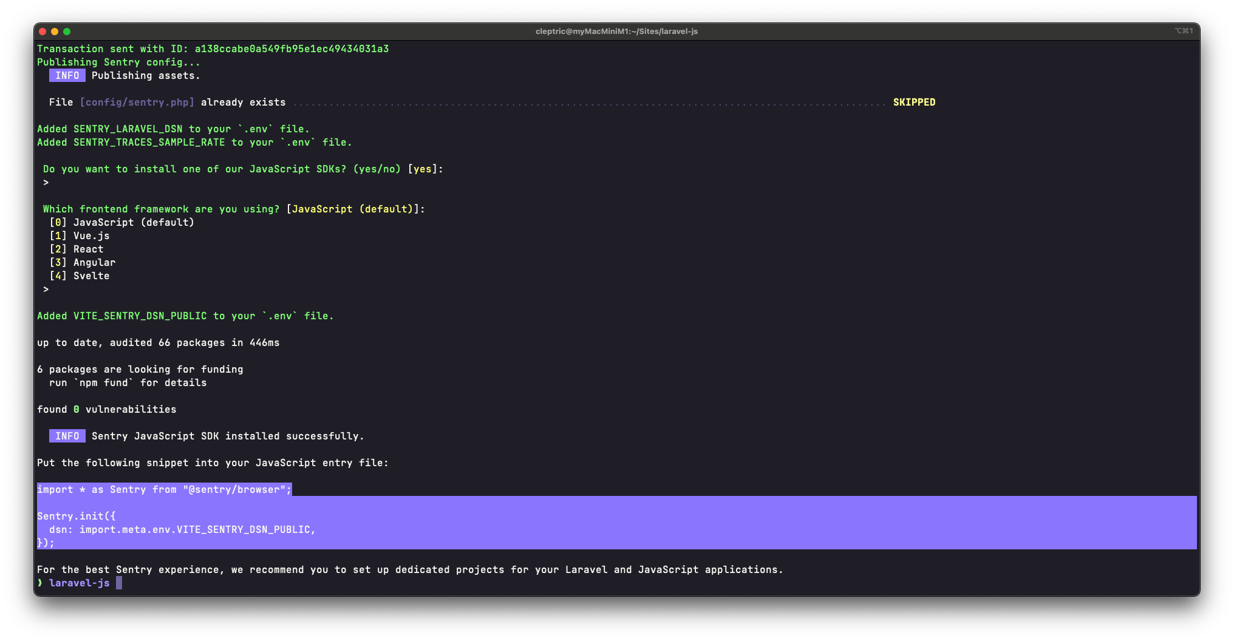1234x641 pixels.
Task: Click the dsn: import.meta.env line
Action: (x=182, y=530)
